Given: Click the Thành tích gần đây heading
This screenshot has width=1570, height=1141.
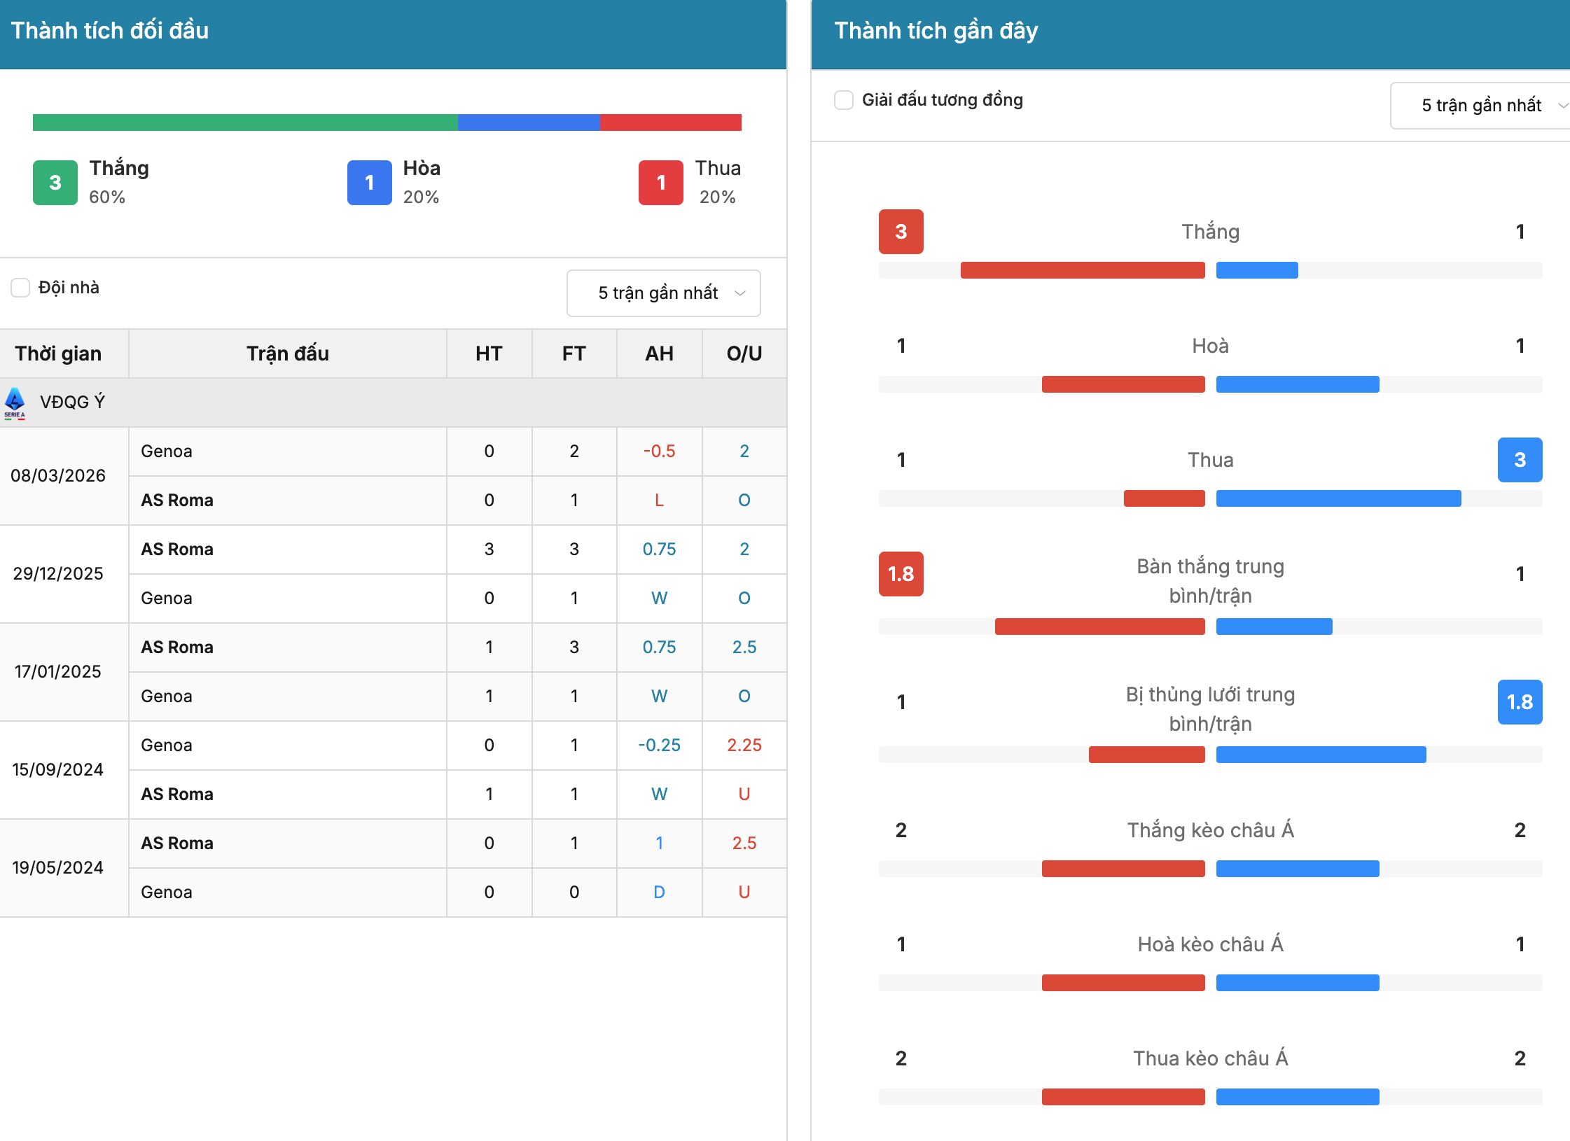Looking at the screenshot, I should tap(936, 31).
